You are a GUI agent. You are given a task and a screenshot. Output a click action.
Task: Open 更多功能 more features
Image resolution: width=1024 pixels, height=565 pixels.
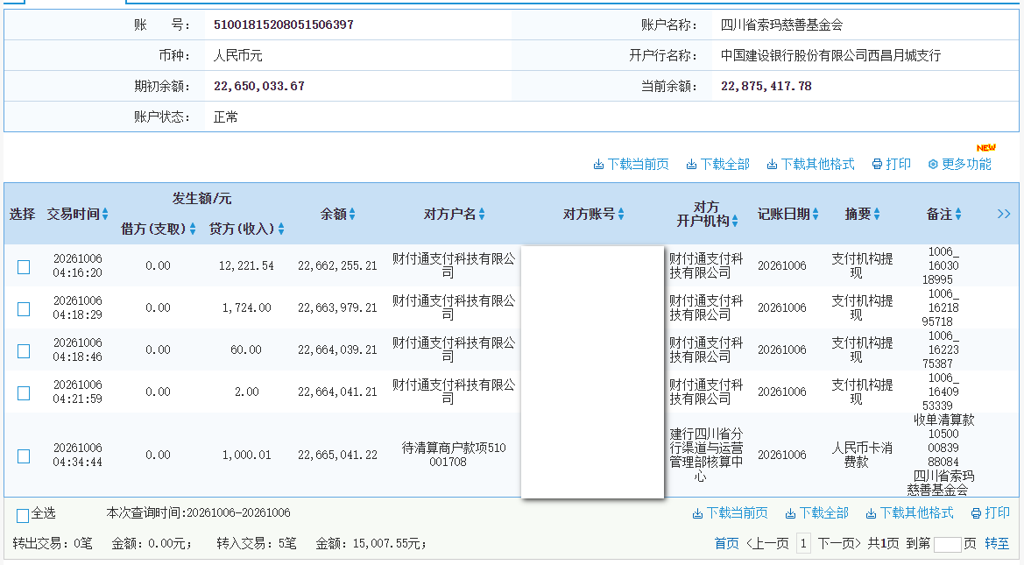click(x=960, y=164)
